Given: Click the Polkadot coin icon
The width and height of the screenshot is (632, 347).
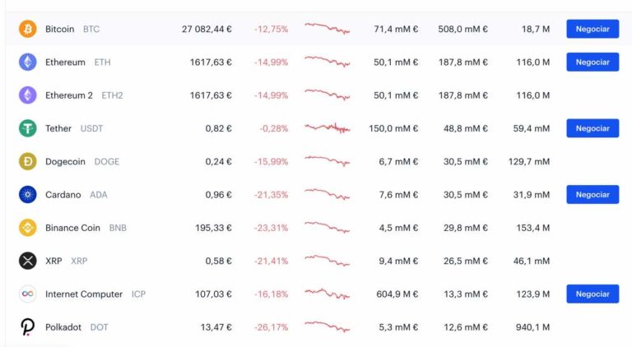Looking at the screenshot, I should coord(28,327).
